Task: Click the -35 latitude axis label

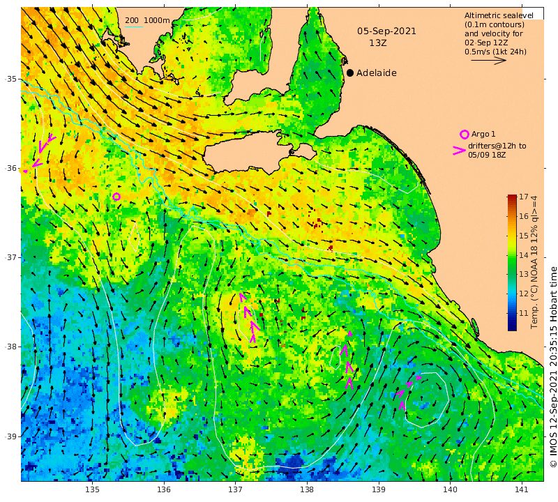Action: [x=10, y=79]
